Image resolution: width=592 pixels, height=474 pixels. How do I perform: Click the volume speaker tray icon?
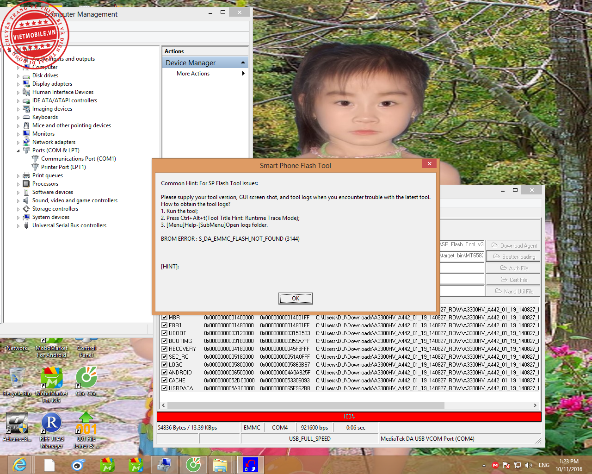529,465
